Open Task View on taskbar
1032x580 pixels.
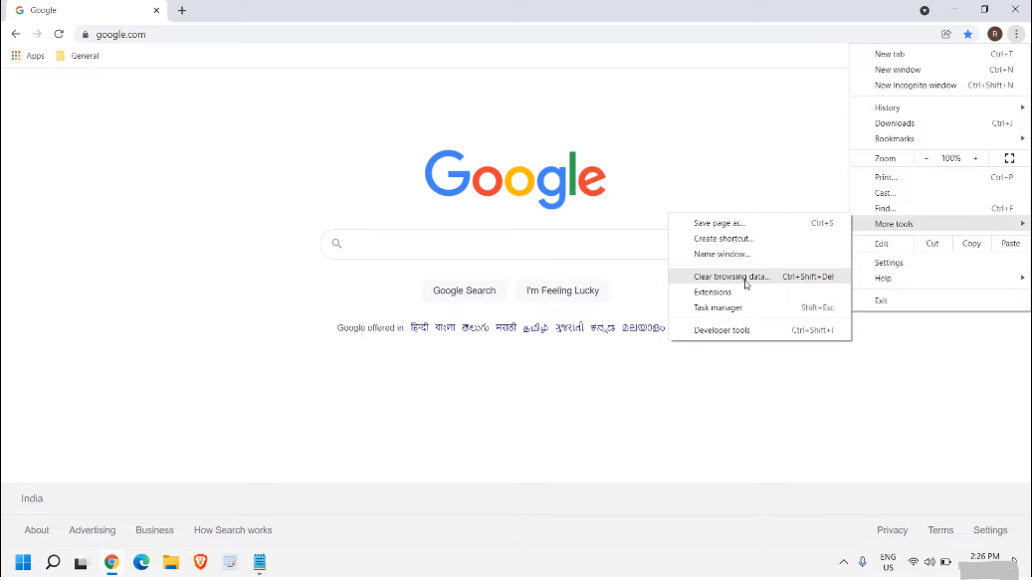coord(81,563)
